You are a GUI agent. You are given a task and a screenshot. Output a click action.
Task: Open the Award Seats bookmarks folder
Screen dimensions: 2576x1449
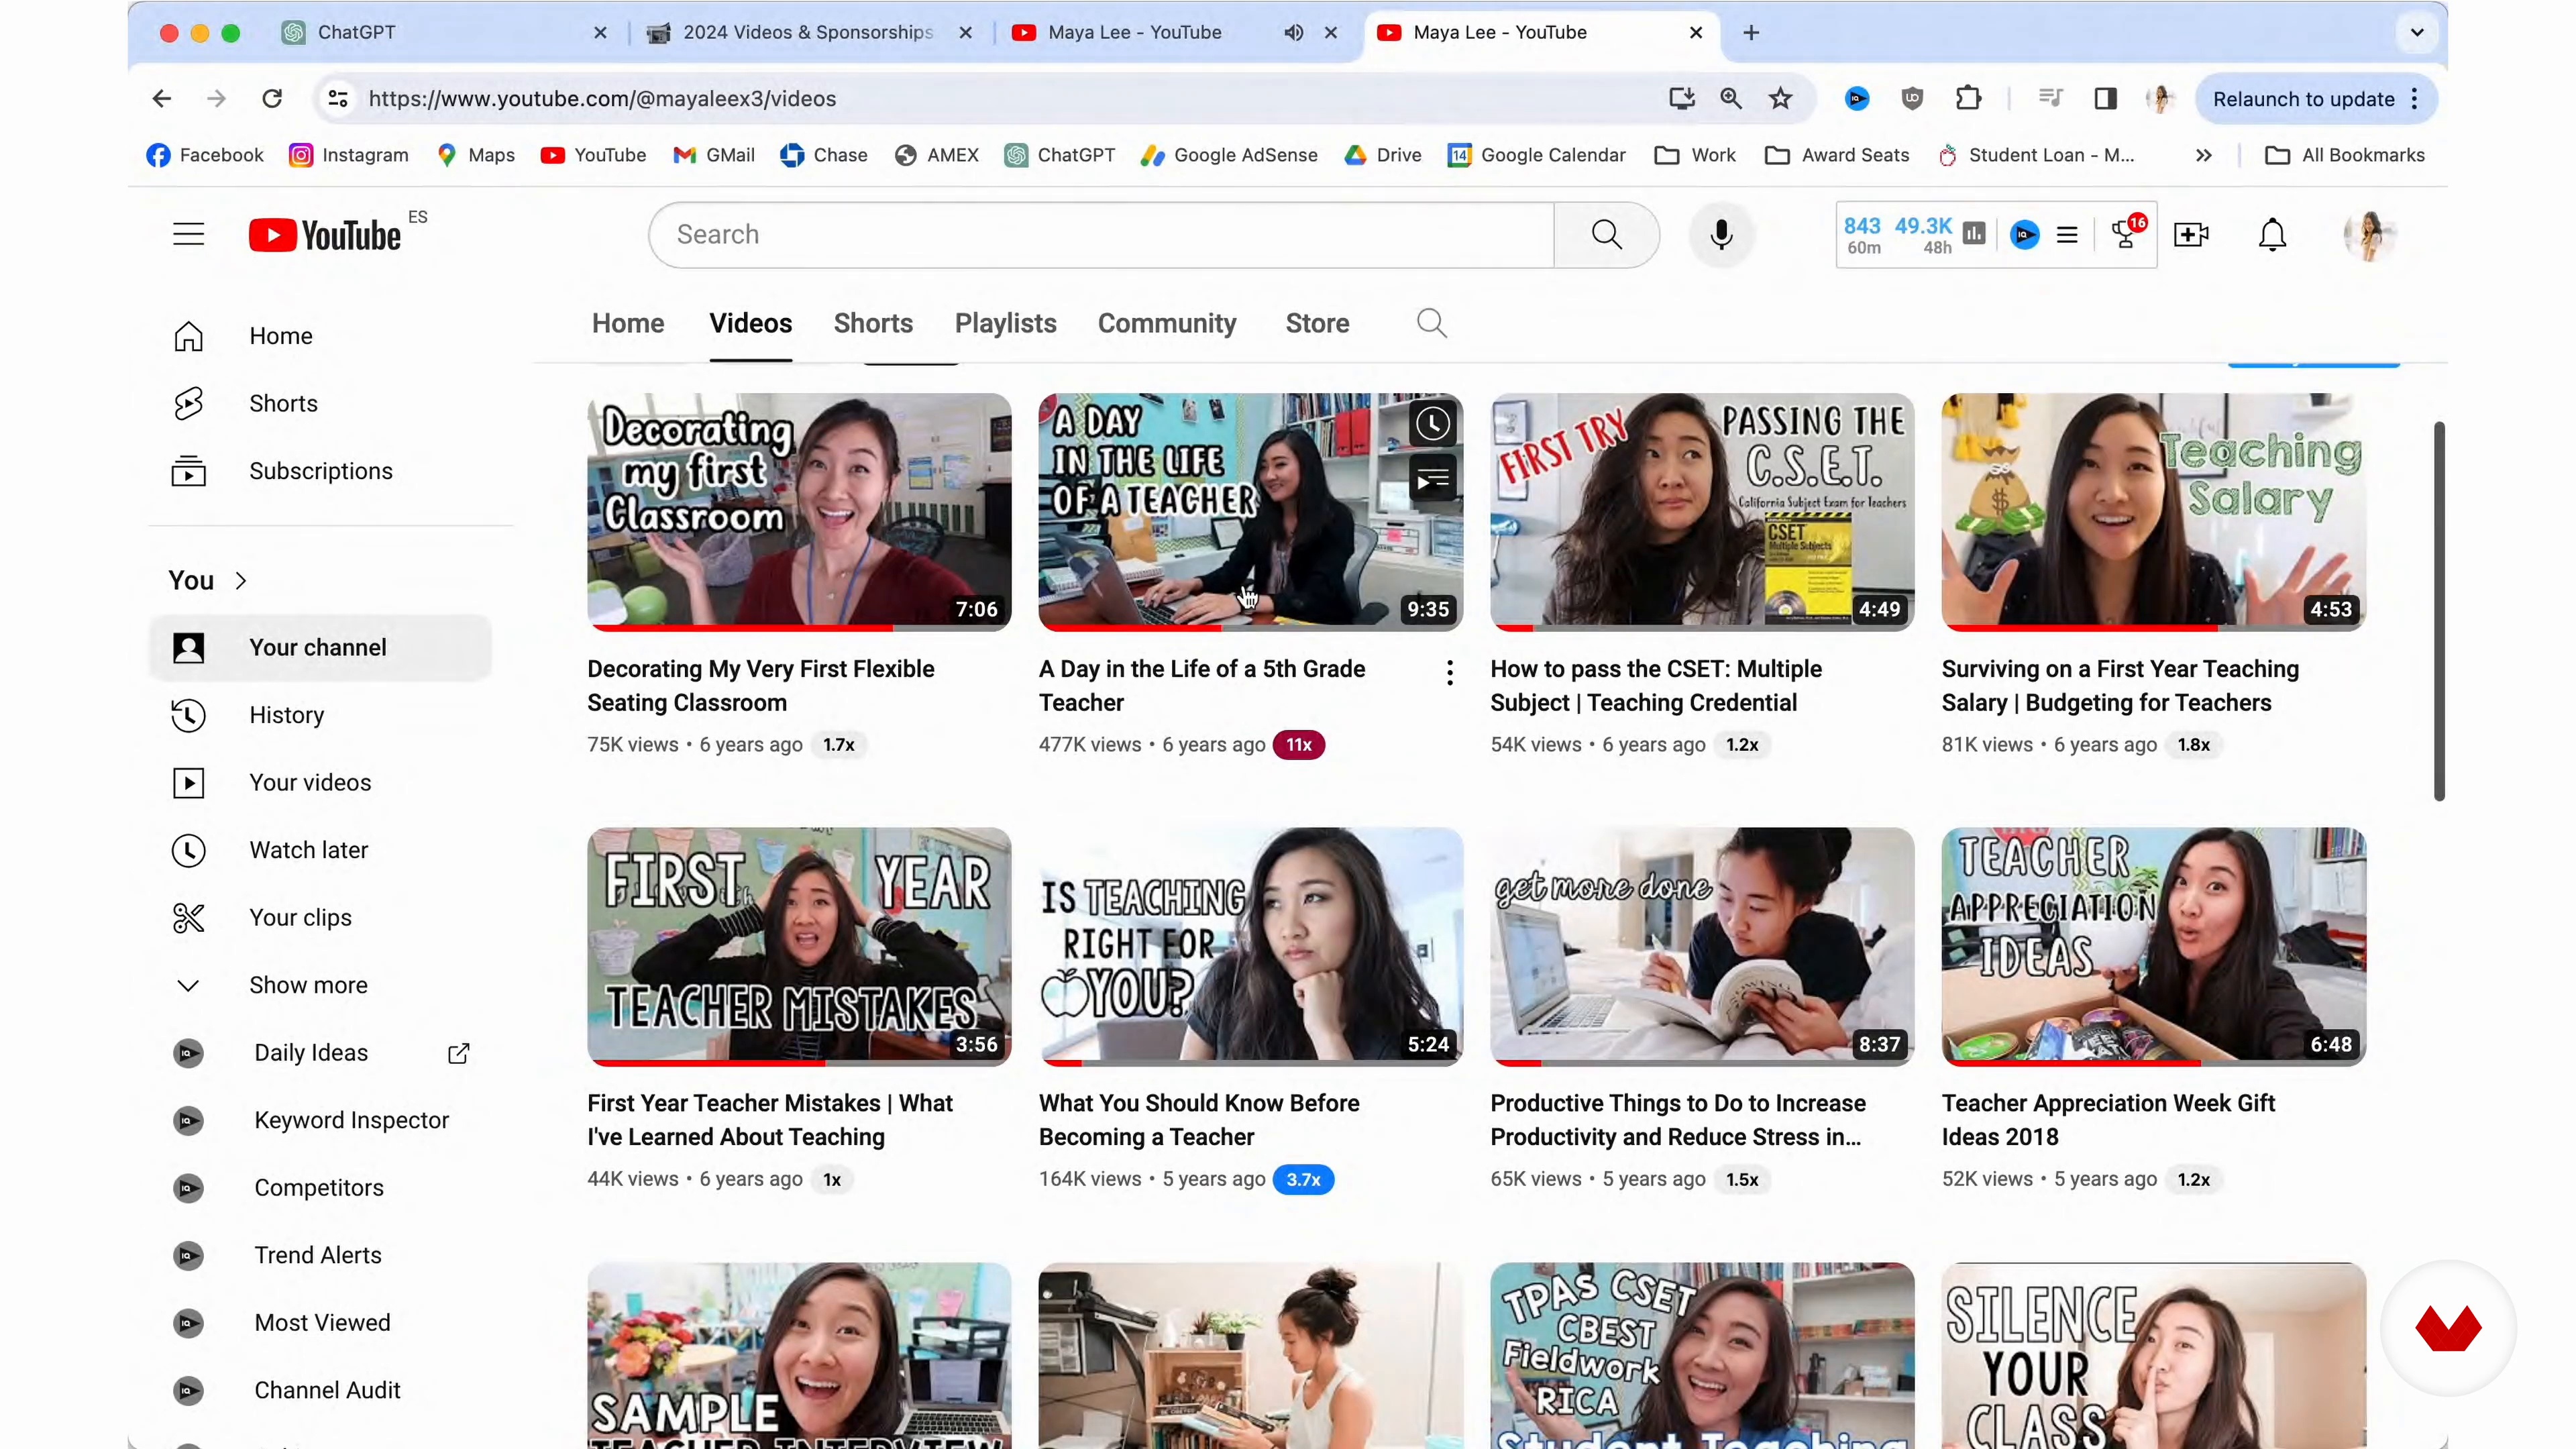coord(1837,155)
